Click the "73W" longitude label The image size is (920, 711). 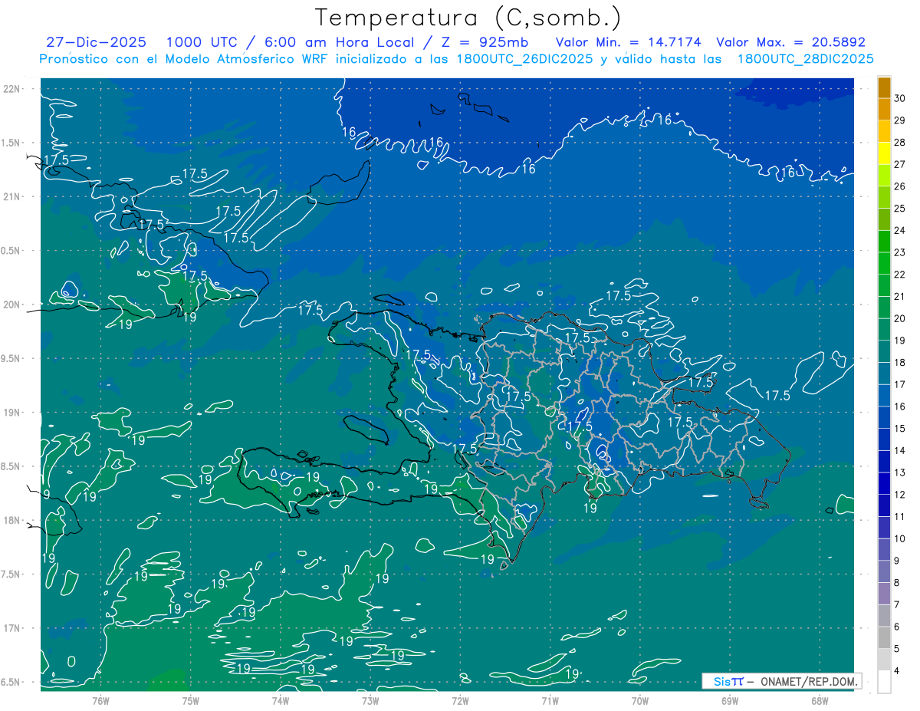click(x=370, y=700)
